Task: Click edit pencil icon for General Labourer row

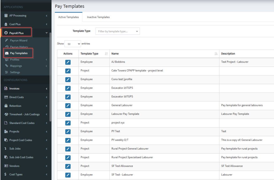Action: 68,105
